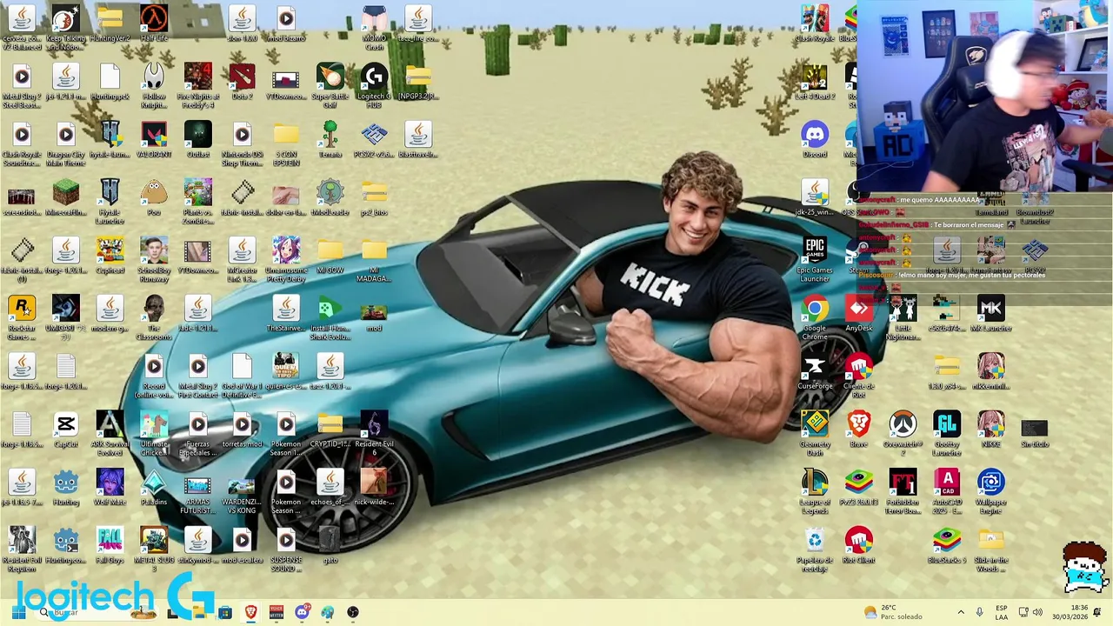Launch Geometry Dash shortcut
1113x626 pixels.
[815, 424]
